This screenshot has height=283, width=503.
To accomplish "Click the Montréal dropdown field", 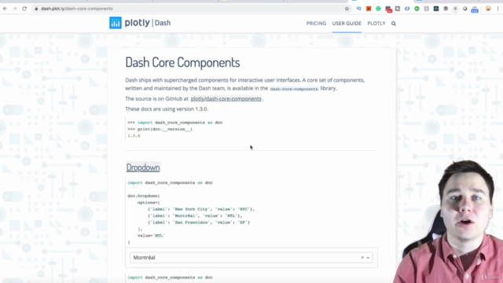I will tap(251, 258).
